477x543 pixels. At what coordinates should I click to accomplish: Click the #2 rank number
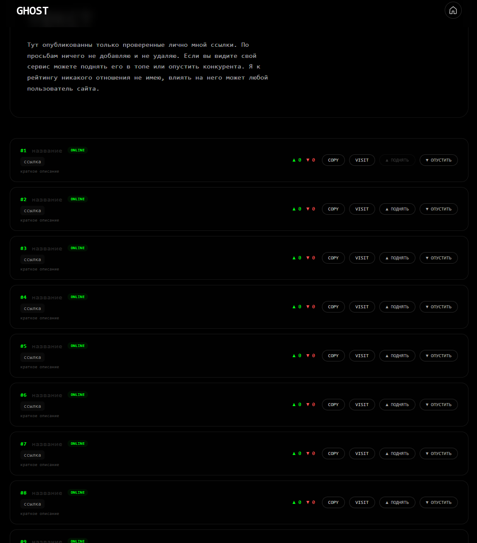(23, 200)
